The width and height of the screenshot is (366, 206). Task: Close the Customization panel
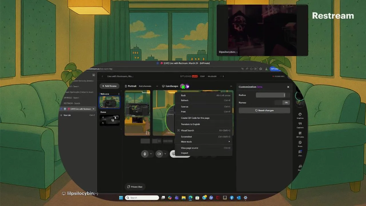pos(288,87)
